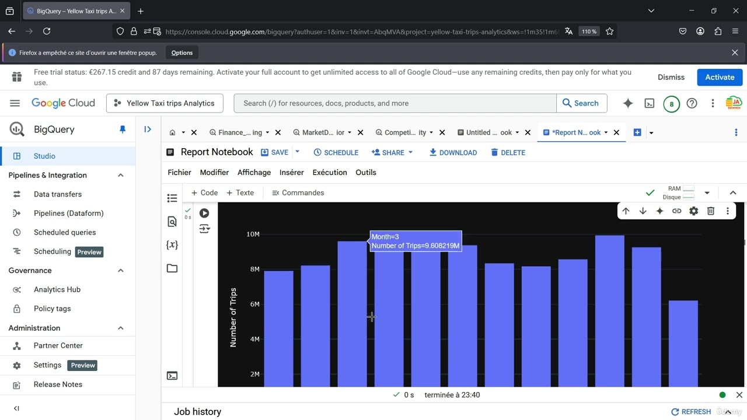Open the SAVE dropdown arrow
747x420 pixels.
297,152
